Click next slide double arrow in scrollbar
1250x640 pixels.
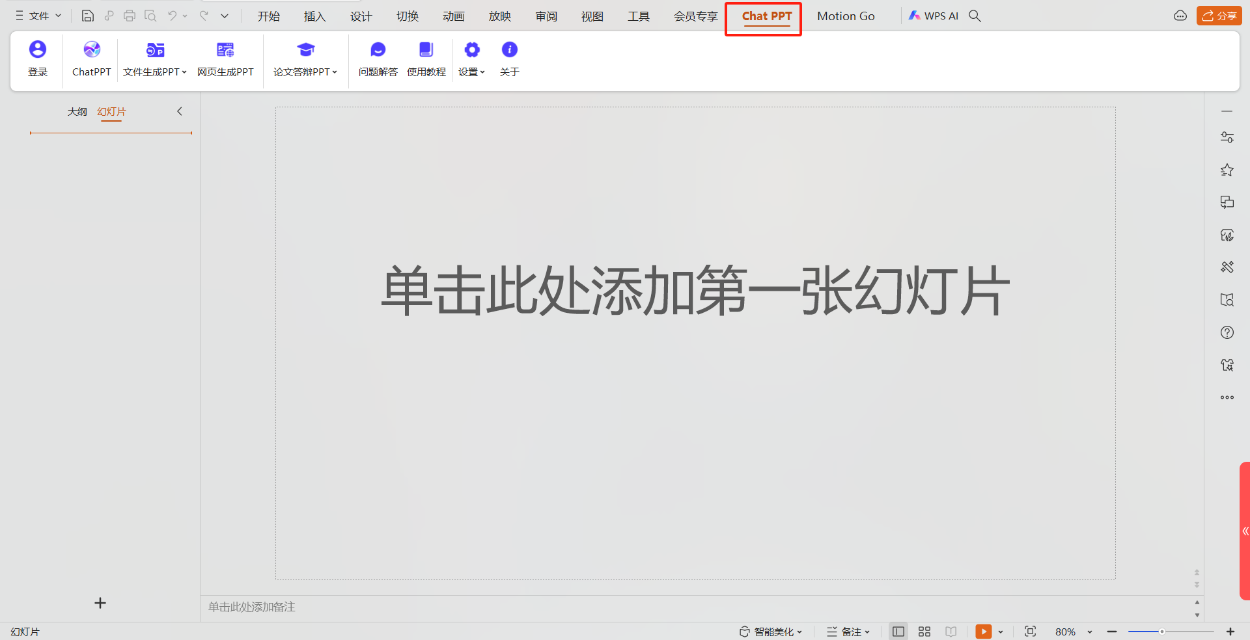coord(1197,585)
